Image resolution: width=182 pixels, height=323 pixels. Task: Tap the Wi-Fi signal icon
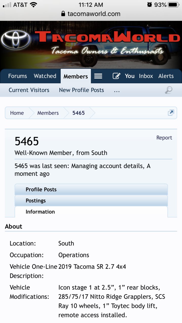click(33, 5)
